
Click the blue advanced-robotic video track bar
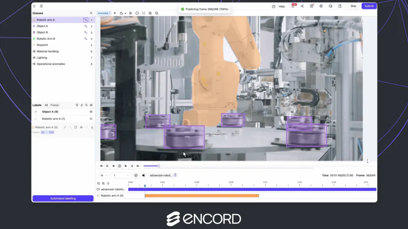tap(252, 189)
